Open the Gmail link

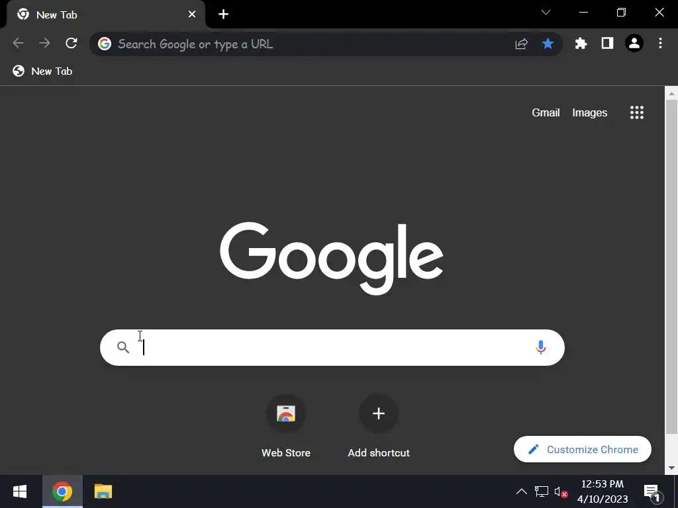click(546, 112)
